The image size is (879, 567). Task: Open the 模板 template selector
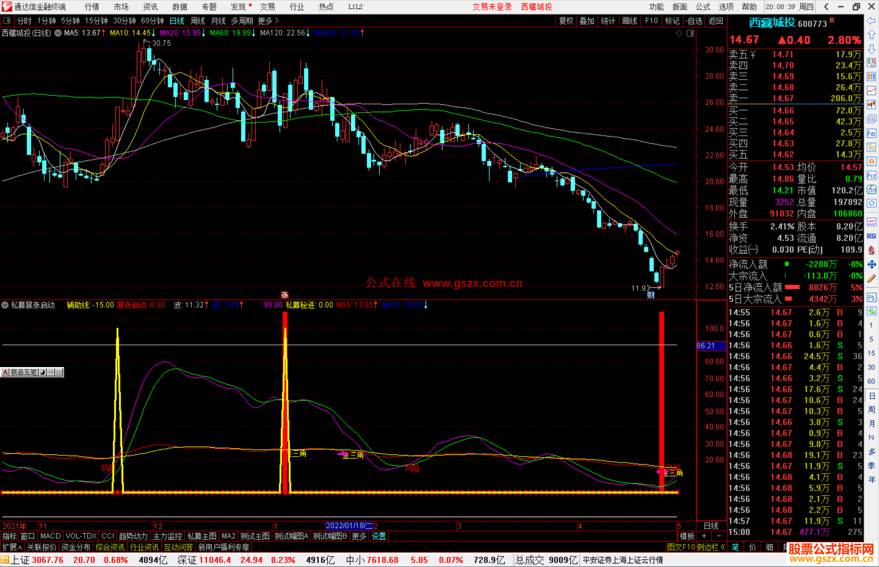(687, 536)
